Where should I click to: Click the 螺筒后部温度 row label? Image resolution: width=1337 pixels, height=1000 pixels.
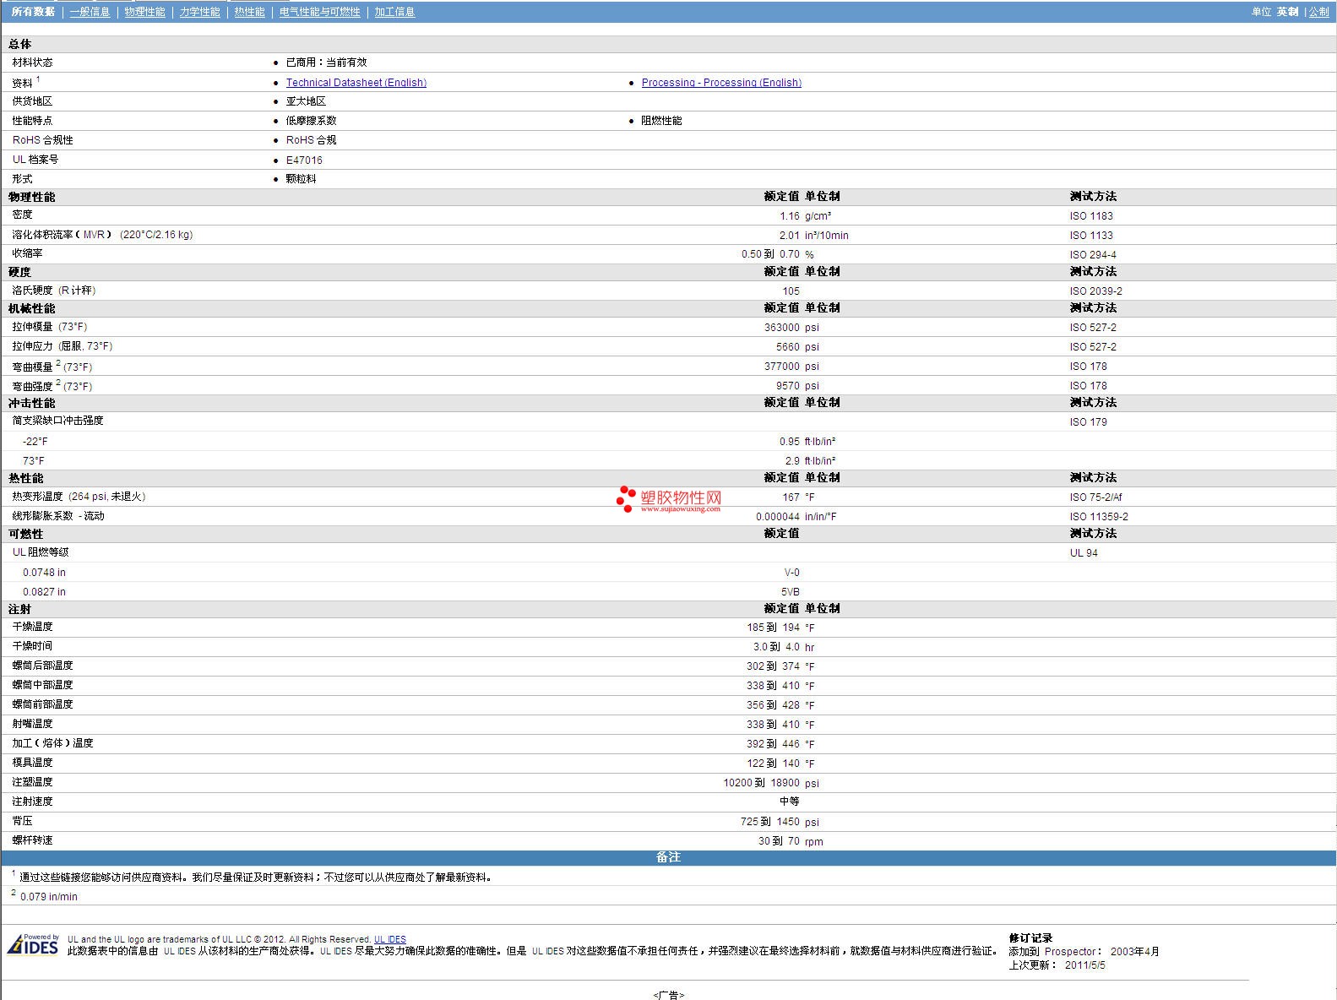pos(42,666)
